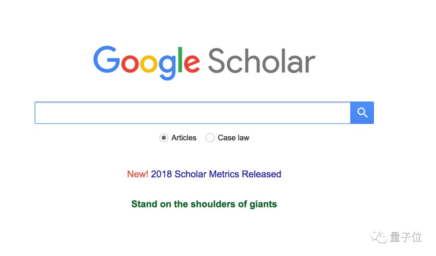Select the Articles radio button
The width and height of the screenshot is (436, 256).
(x=163, y=138)
